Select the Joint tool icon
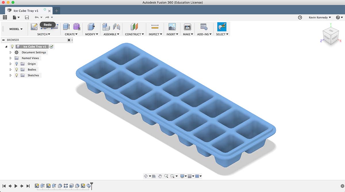This screenshot has width=345, height=192. coord(116,27)
